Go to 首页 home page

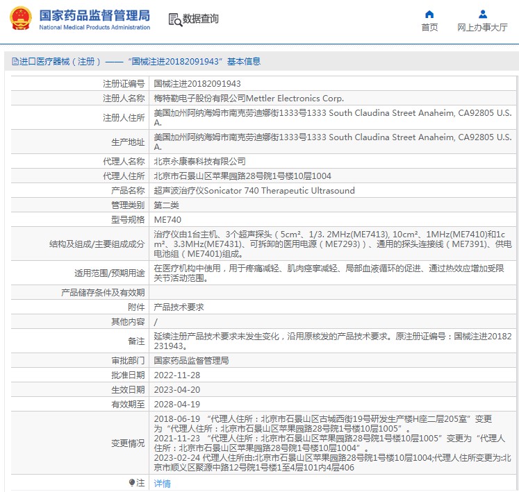click(429, 28)
